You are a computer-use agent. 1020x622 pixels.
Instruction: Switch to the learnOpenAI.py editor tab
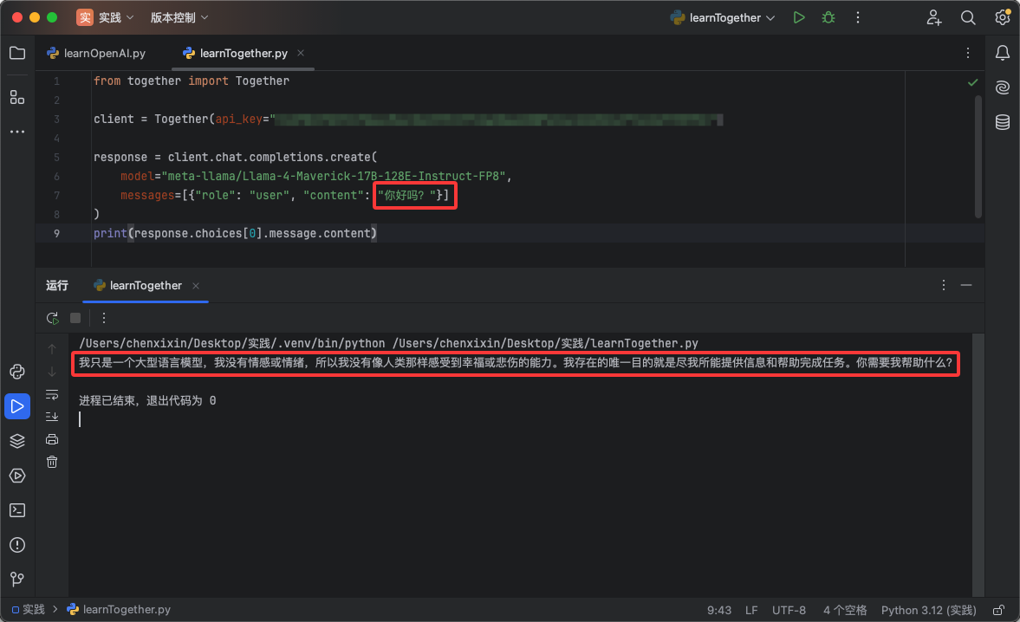coord(96,54)
